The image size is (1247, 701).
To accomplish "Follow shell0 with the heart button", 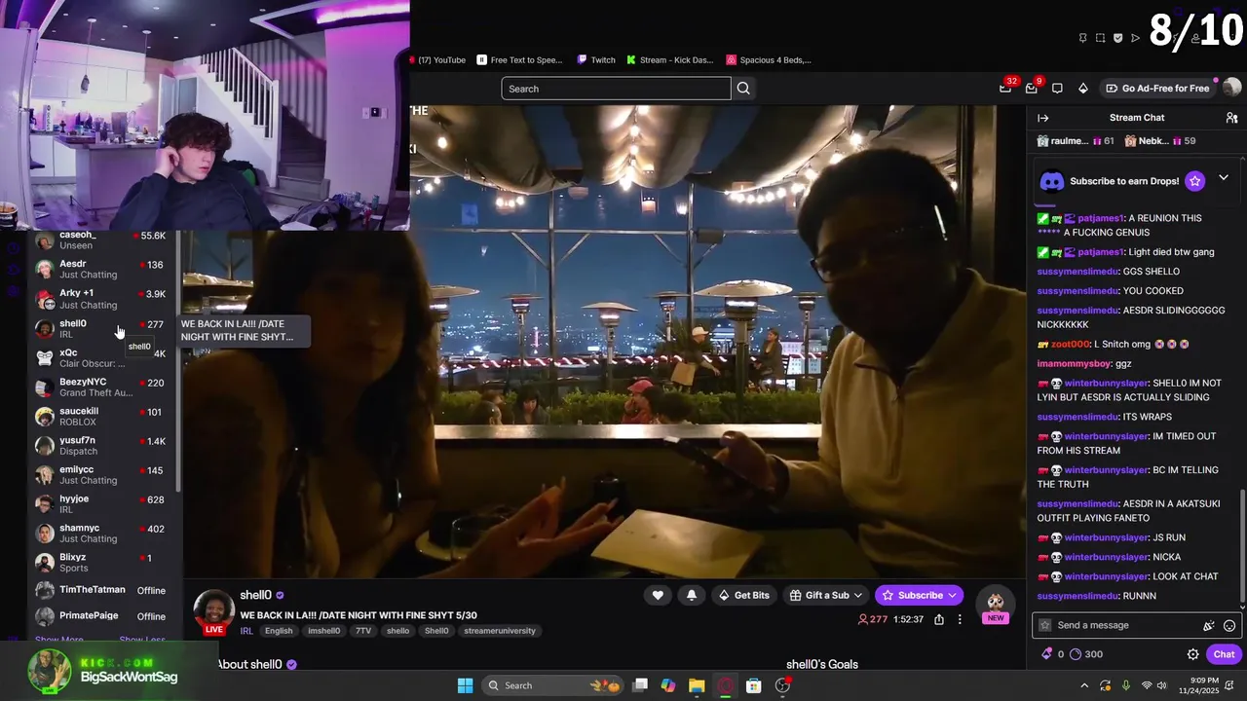I will click(658, 595).
